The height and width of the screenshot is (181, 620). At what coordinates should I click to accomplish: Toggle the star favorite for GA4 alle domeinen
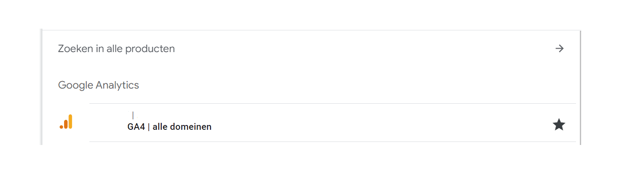pos(559,125)
